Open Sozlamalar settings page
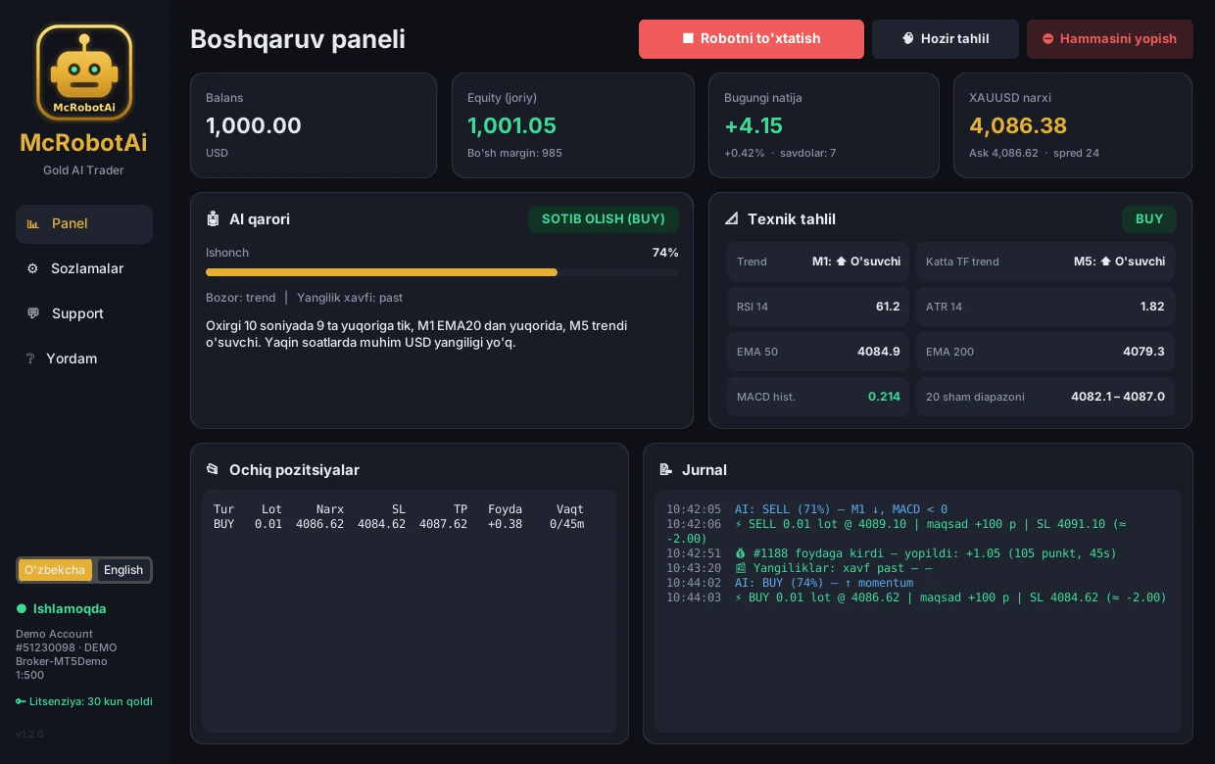Screen dimensions: 1215x764 pos(84,269)
